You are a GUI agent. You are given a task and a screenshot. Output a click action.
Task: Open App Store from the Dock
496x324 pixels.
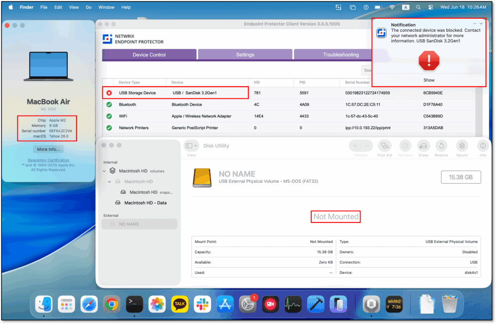225,305
